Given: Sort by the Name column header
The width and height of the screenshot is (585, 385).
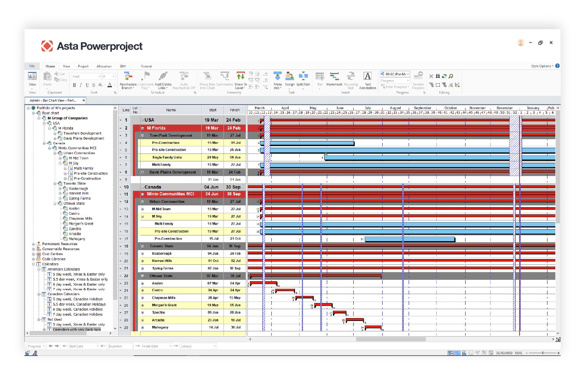Looking at the screenshot, I should tap(171, 110).
